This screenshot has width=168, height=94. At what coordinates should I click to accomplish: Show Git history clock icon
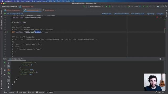(150, 7)
